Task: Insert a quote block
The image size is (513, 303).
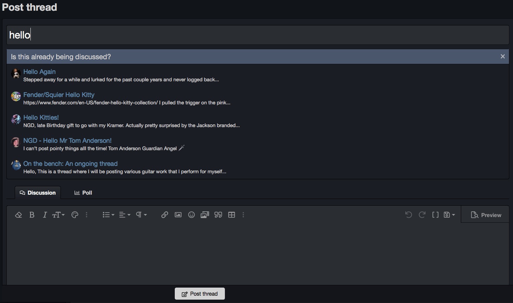Action: (x=218, y=215)
